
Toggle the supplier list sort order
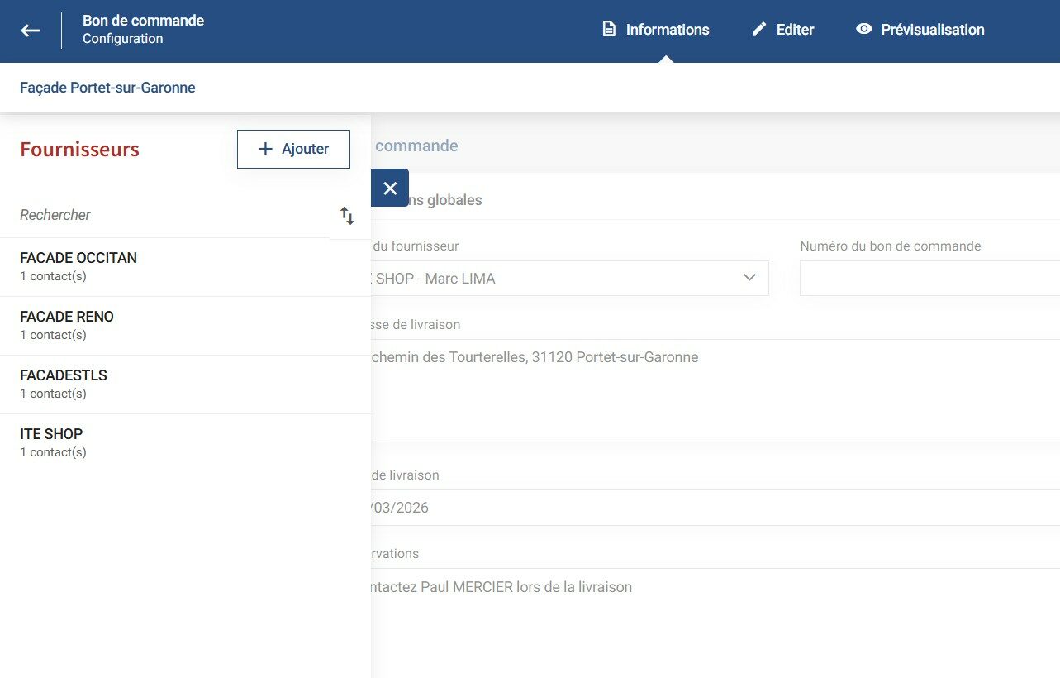click(347, 216)
